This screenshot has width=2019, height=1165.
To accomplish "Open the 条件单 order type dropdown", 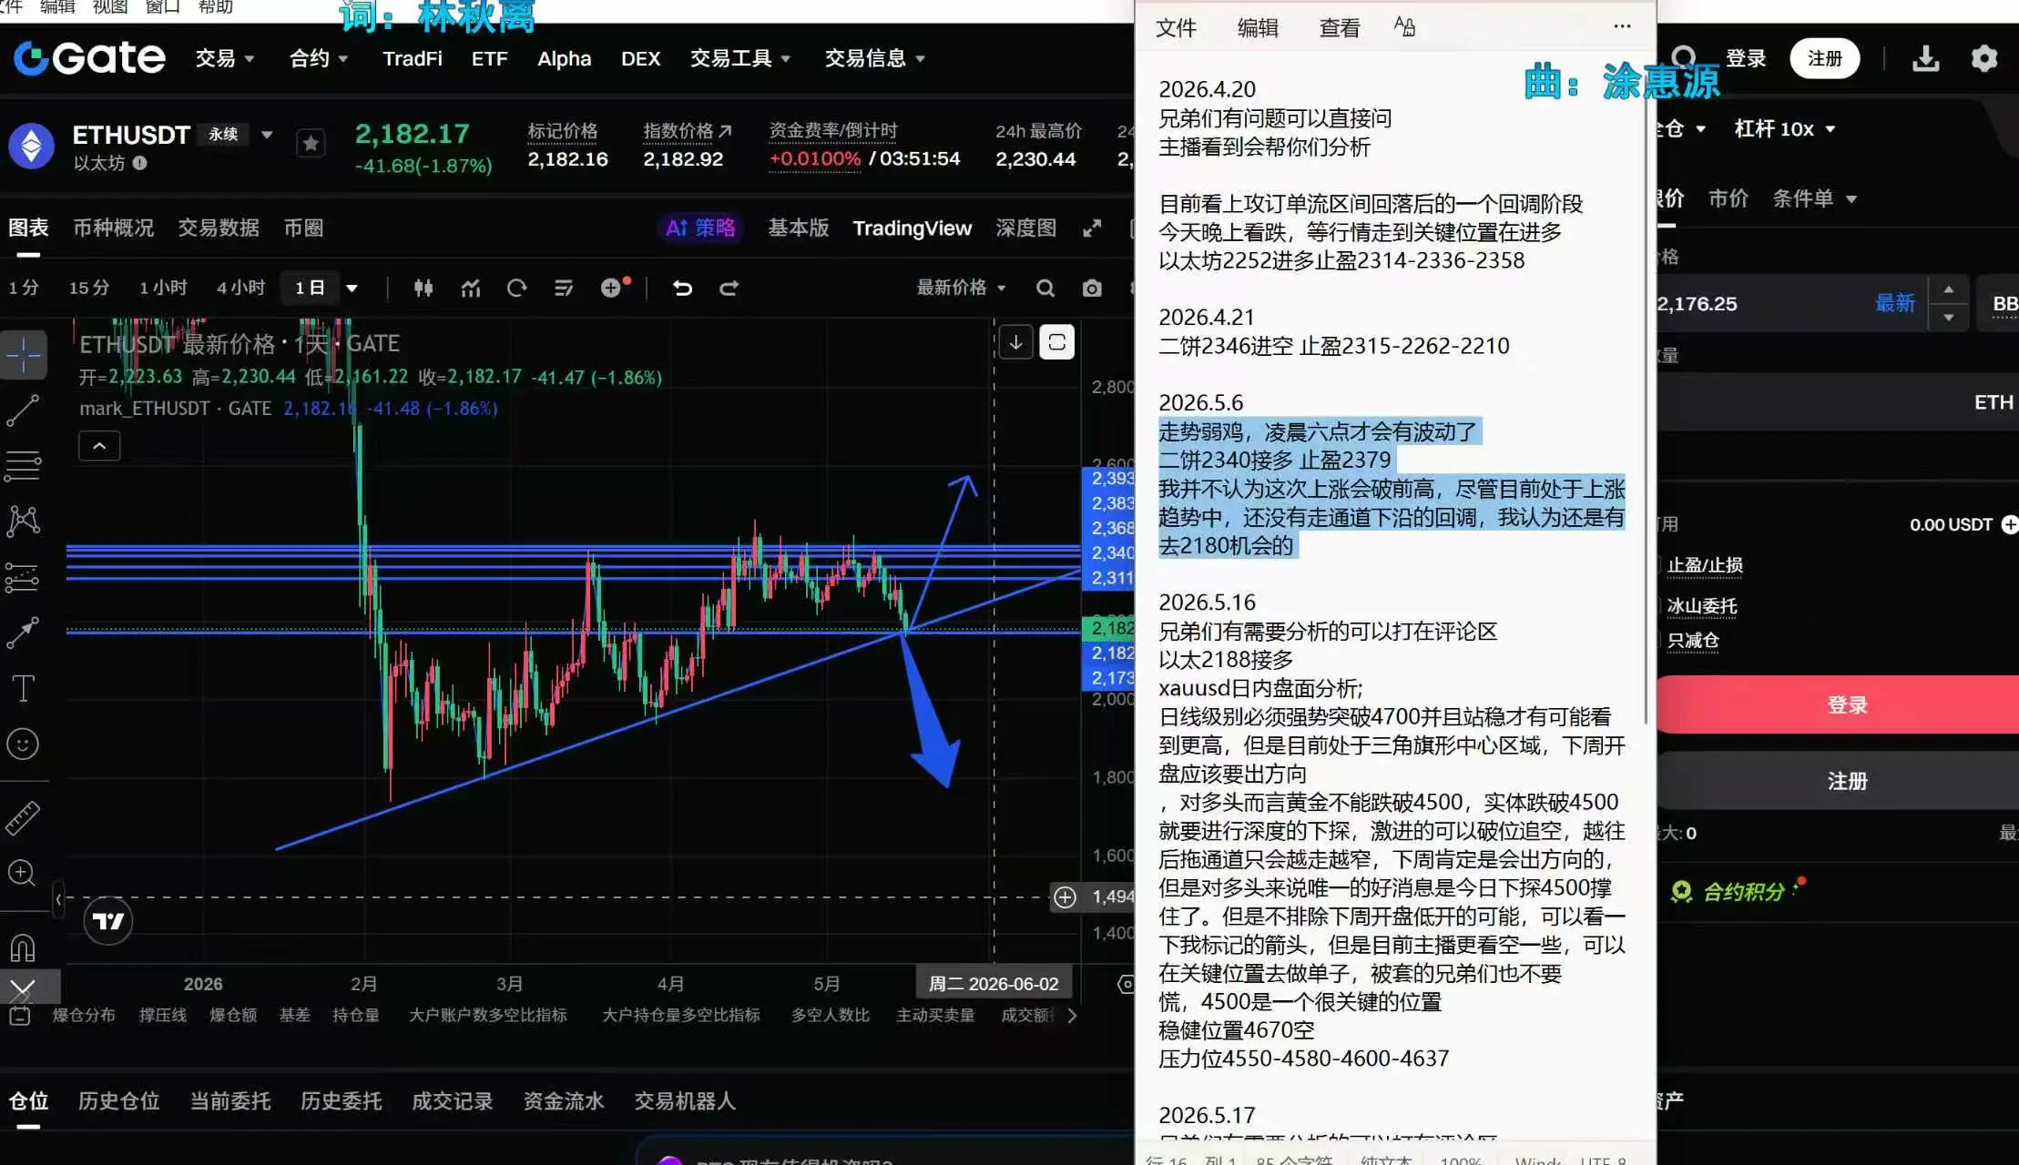I will click(x=1814, y=198).
